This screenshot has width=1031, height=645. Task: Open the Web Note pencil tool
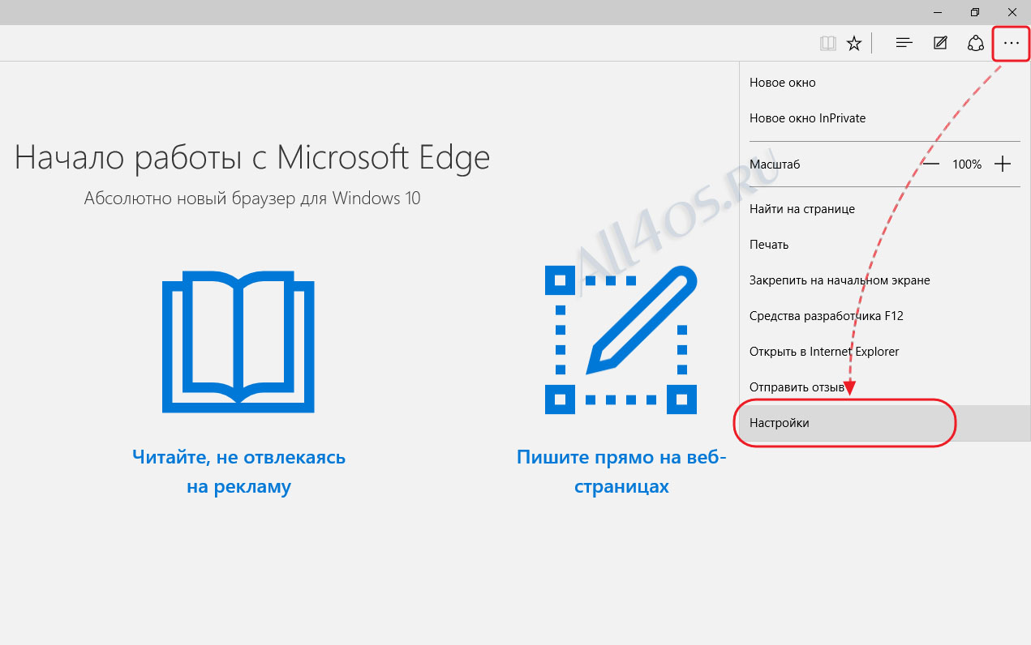tap(940, 43)
